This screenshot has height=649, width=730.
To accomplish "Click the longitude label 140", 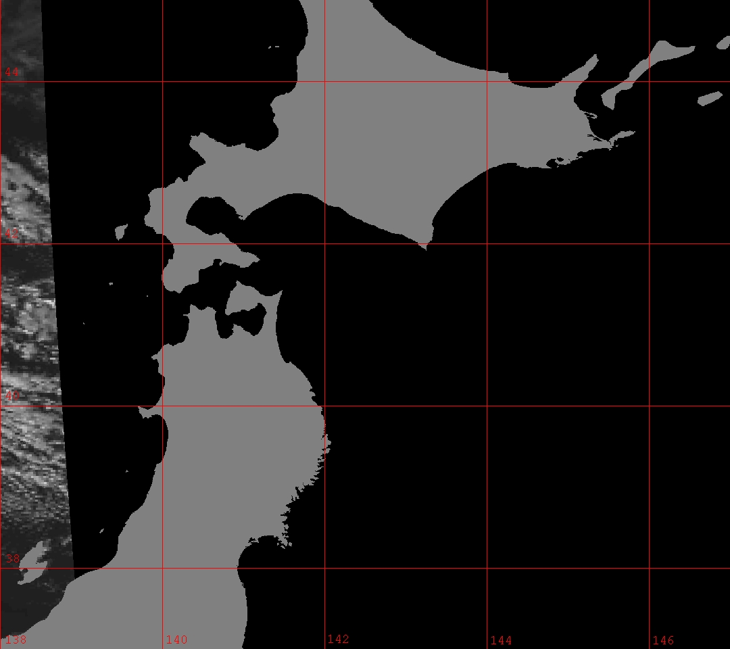I will click(x=176, y=640).
